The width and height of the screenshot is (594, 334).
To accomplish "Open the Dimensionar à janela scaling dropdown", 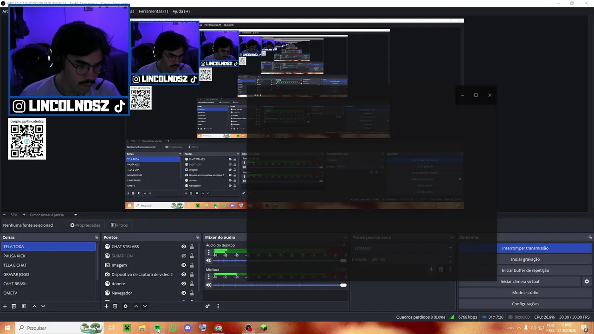I will pos(53,215).
